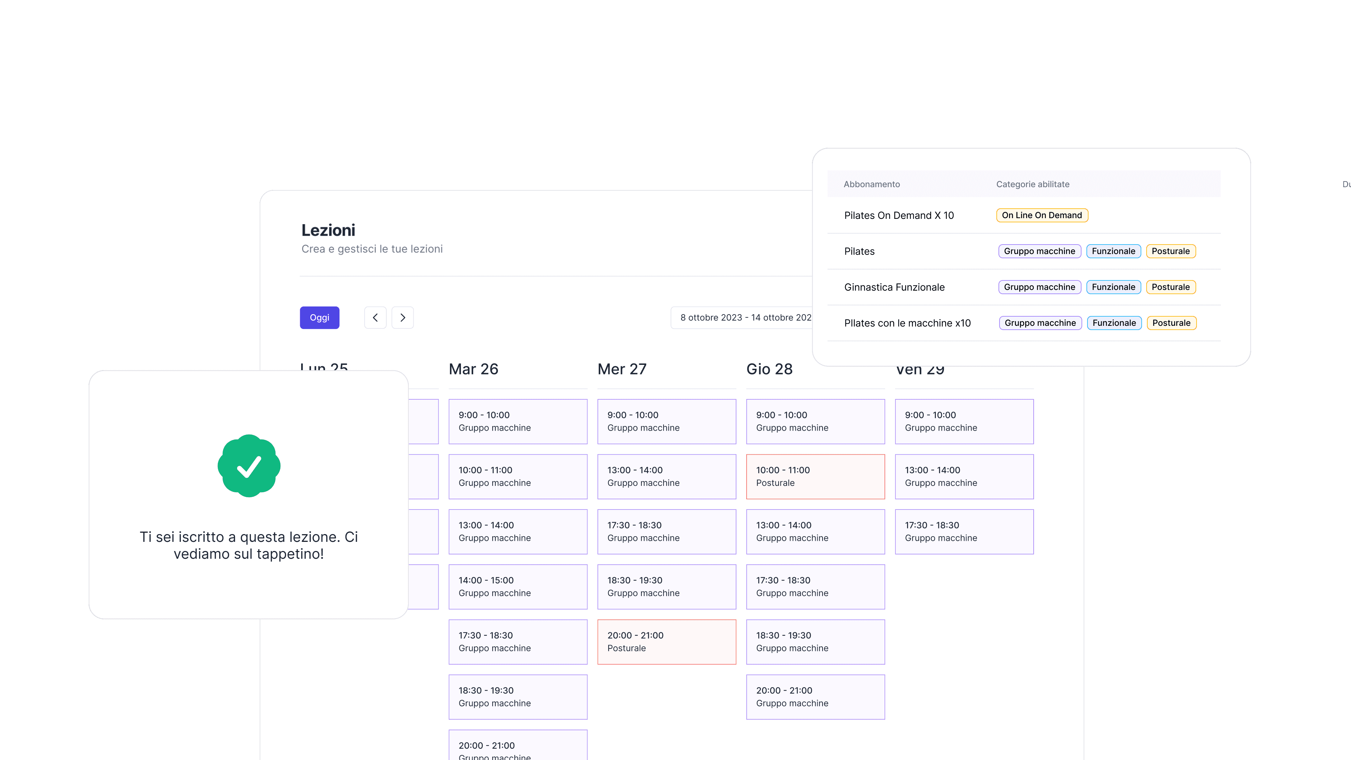This screenshot has height=760, width=1351.
Task: Open the 8 ottobre 2023 date range field
Action: (x=745, y=317)
